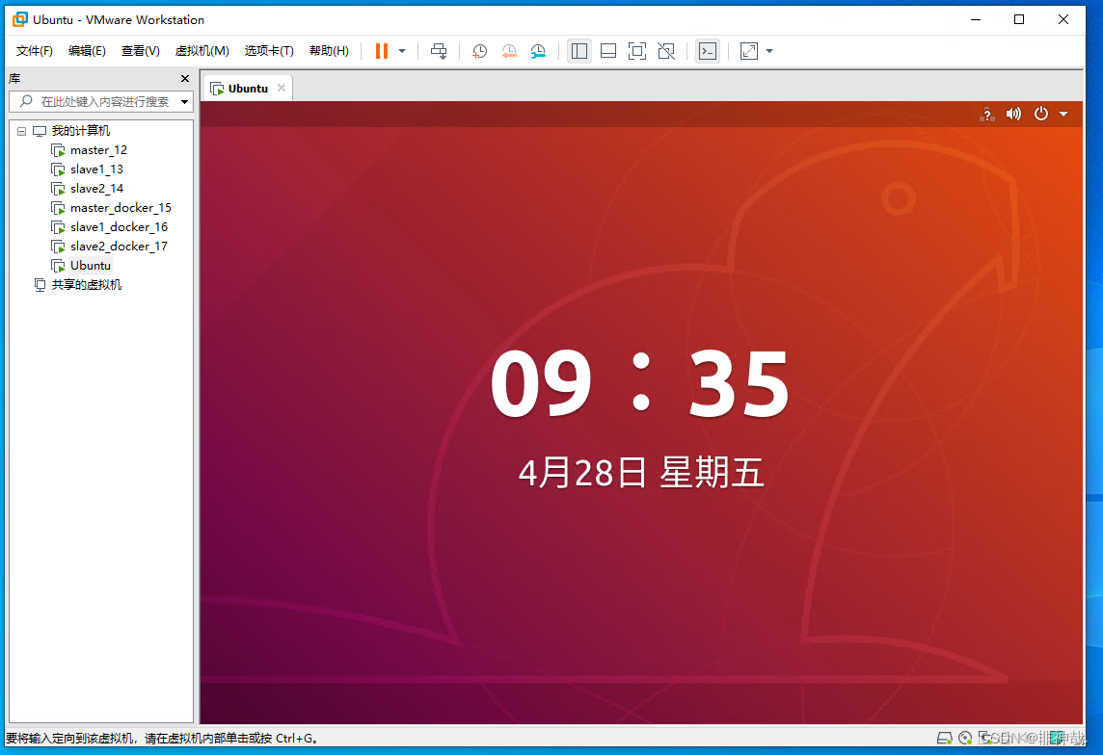Viewport: 1103px width, 755px height.
Task: Click the master_12 VM icon
Action: [x=59, y=150]
